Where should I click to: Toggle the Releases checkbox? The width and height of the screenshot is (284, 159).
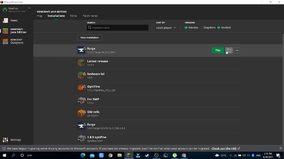[x=186, y=27]
